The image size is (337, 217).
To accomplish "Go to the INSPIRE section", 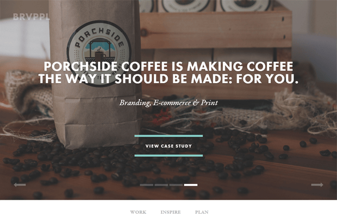I will coord(171,212).
